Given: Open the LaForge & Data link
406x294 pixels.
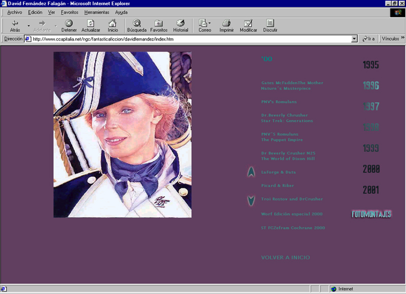Looking at the screenshot, I should (278, 172).
